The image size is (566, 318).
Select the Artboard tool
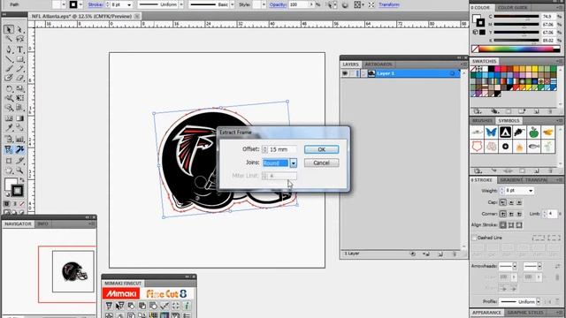tap(9, 161)
